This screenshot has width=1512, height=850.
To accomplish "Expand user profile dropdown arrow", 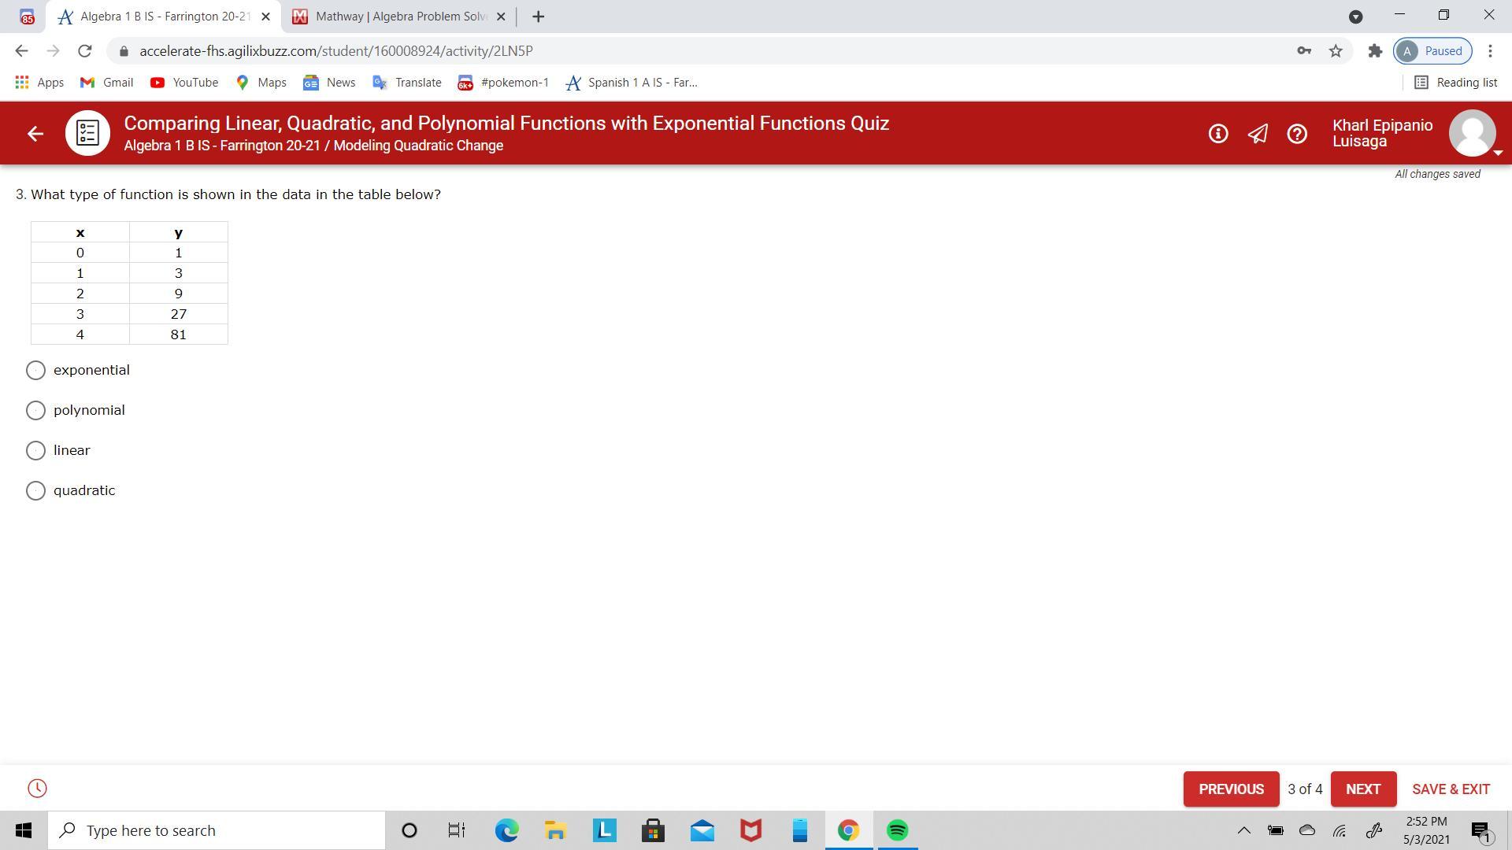I will pyautogui.click(x=1498, y=153).
